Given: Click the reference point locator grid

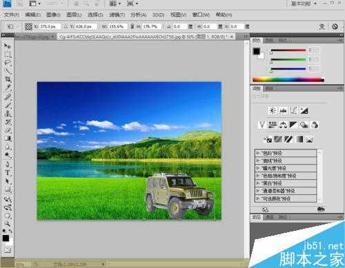Looking at the screenshot, I should click(x=28, y=27).
